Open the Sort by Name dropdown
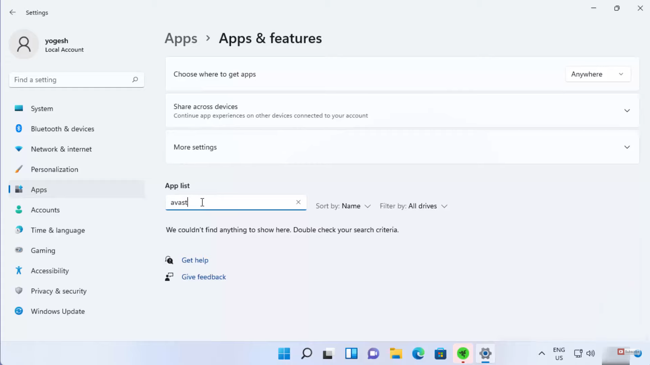This screenshot has height=365, width=650. tap(343, 206)
